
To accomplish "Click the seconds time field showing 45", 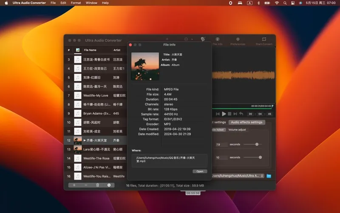I will pyautogui.click(x=269, y=114).
